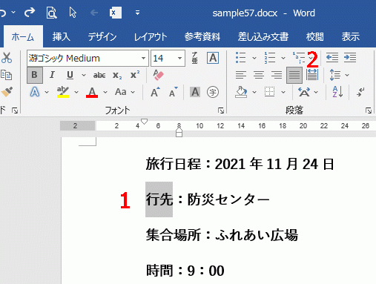The image size is (376, 284).
Task: Toggle justify alignment
Action: click(x=294, y=75)
